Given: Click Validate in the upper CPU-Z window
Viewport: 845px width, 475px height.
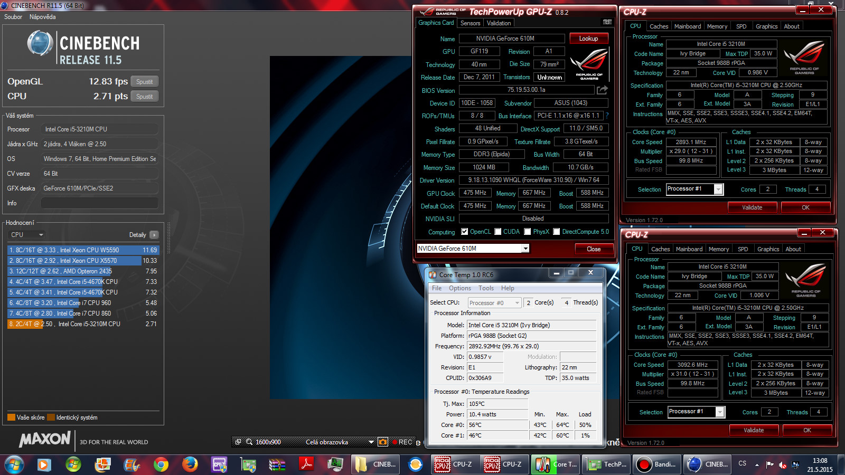Looking at the screenshot, I should click(752, 207).
